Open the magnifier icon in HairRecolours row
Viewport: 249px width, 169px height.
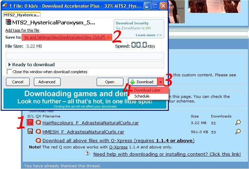click(x=238, y=123)
